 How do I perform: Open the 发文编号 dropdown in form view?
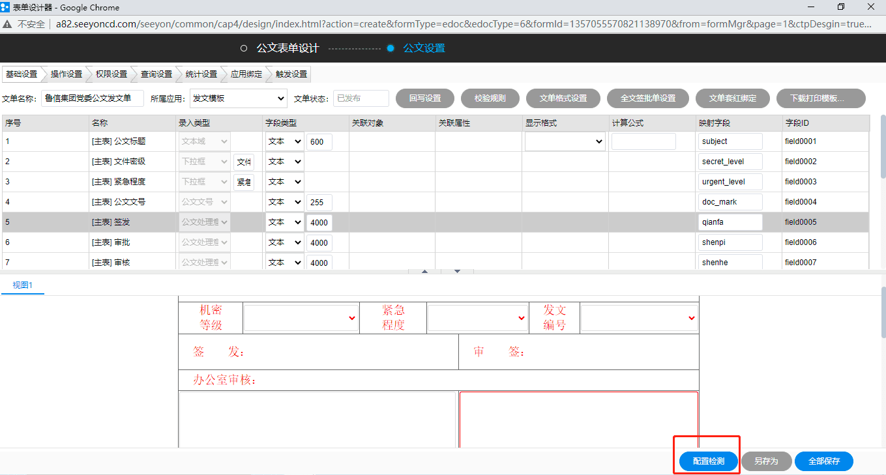click(639, 318)
